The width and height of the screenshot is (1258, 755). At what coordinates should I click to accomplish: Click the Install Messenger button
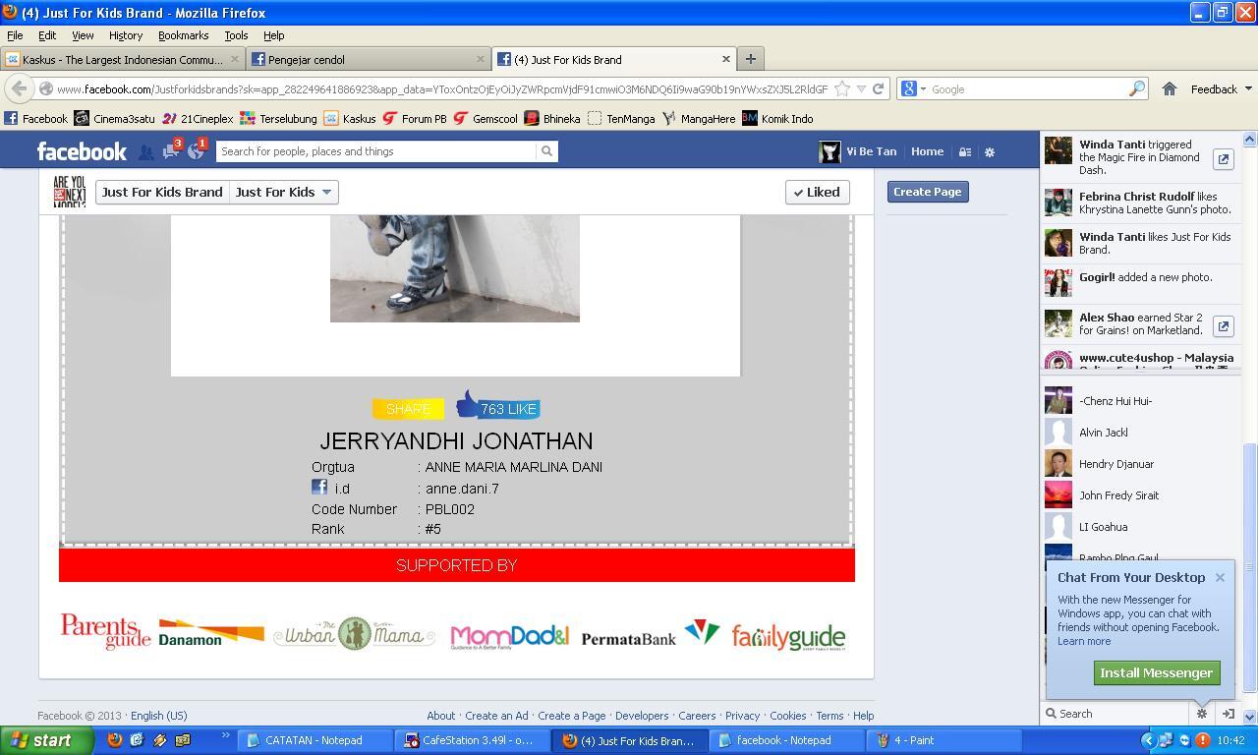click(1156, 673)
